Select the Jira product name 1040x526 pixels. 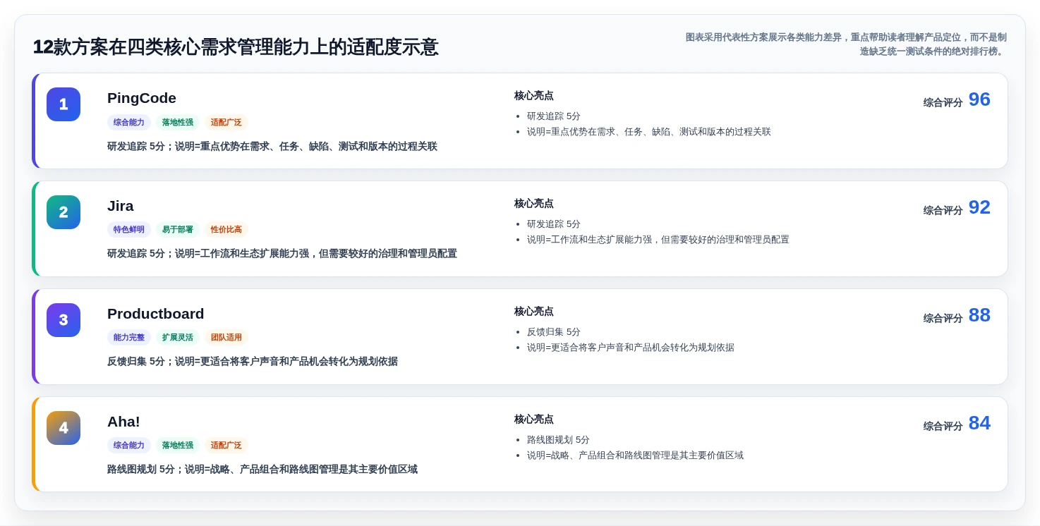point(121,206)
